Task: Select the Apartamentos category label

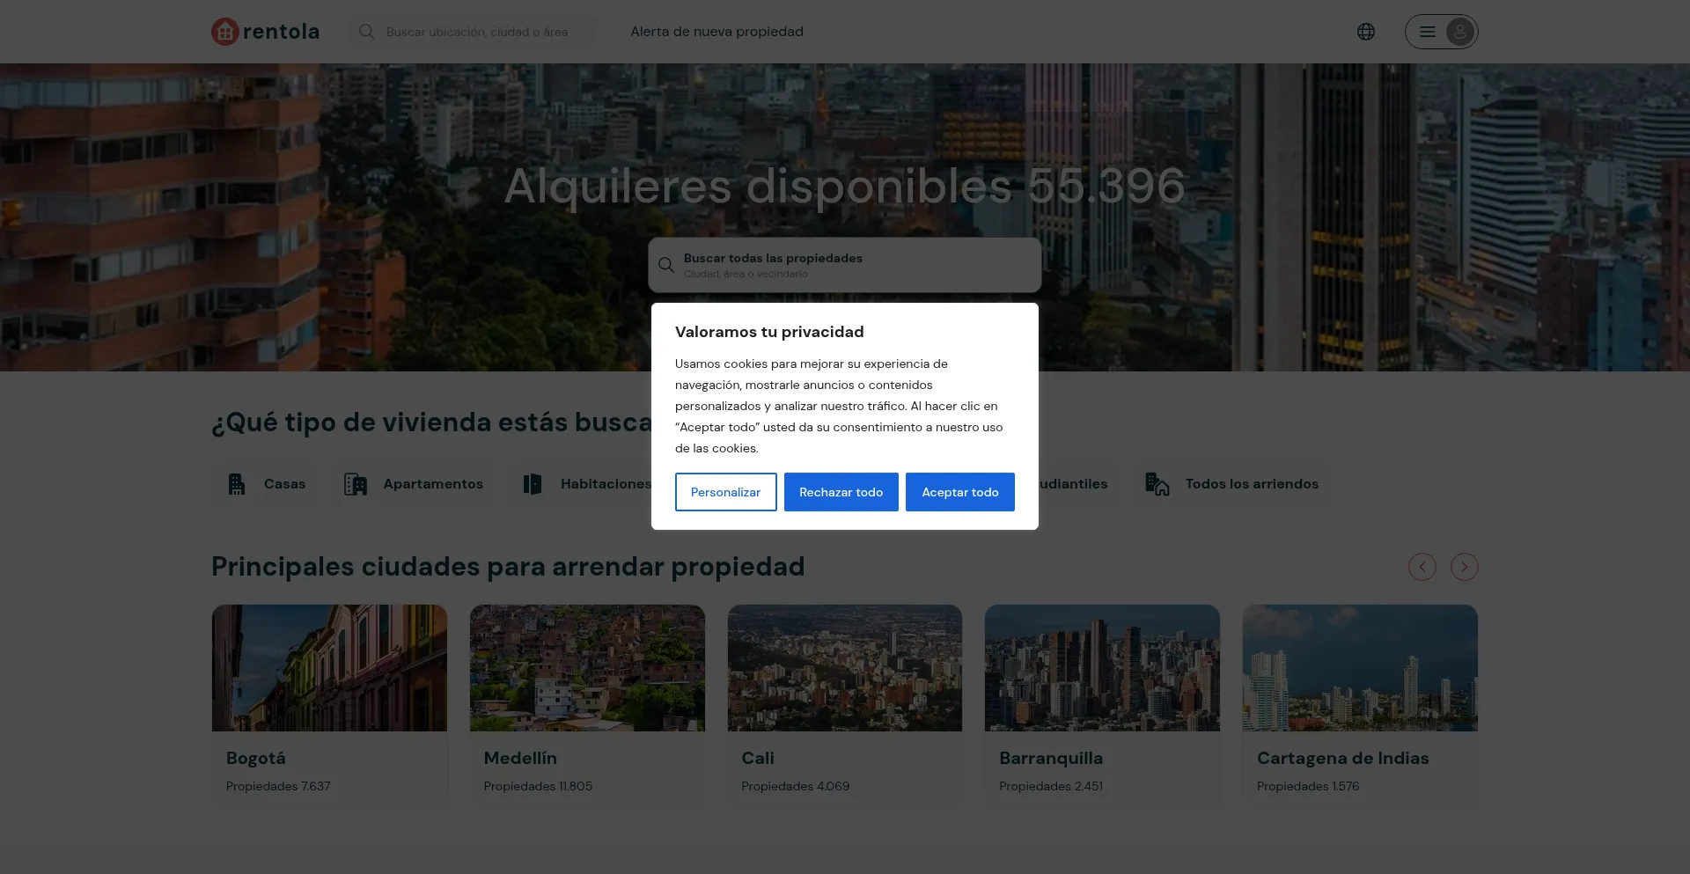Action: click(433, 484)
